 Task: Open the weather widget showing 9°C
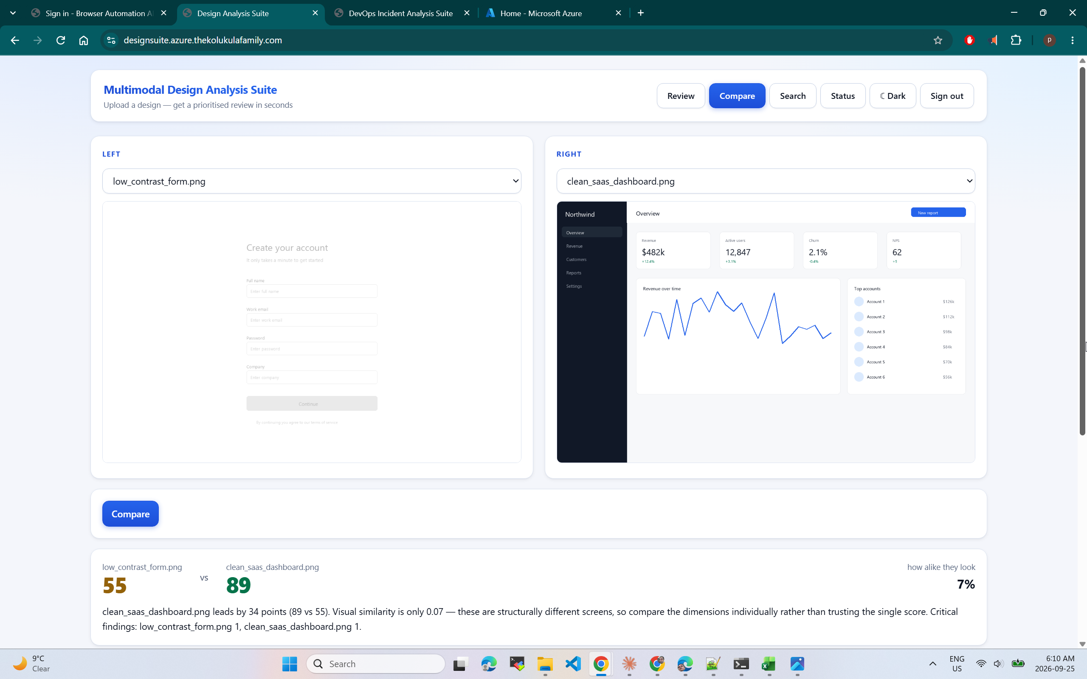coord(31,663)
